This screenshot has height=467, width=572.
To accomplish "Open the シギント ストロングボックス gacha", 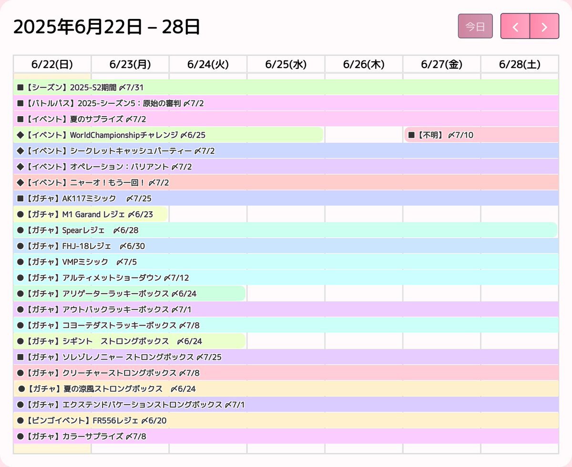I will pyautogui.click(x=130, y=341).
